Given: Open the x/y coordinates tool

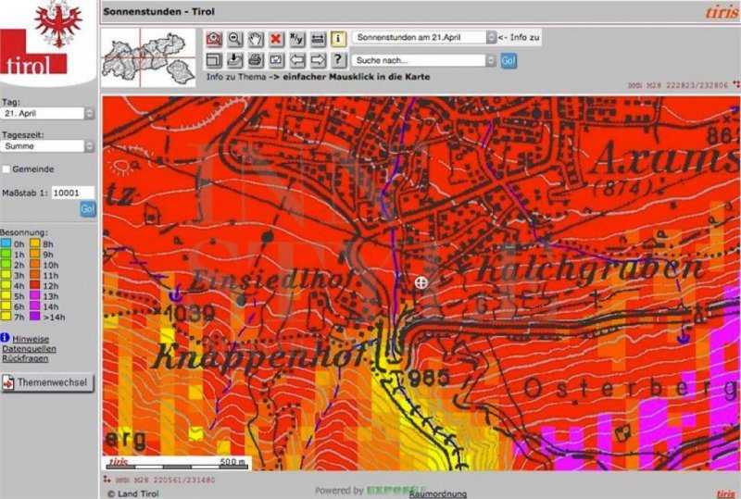Looking at the screenshot, I should (x=296, y=39).
